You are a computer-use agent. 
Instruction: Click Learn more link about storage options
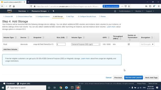[111, 27]
